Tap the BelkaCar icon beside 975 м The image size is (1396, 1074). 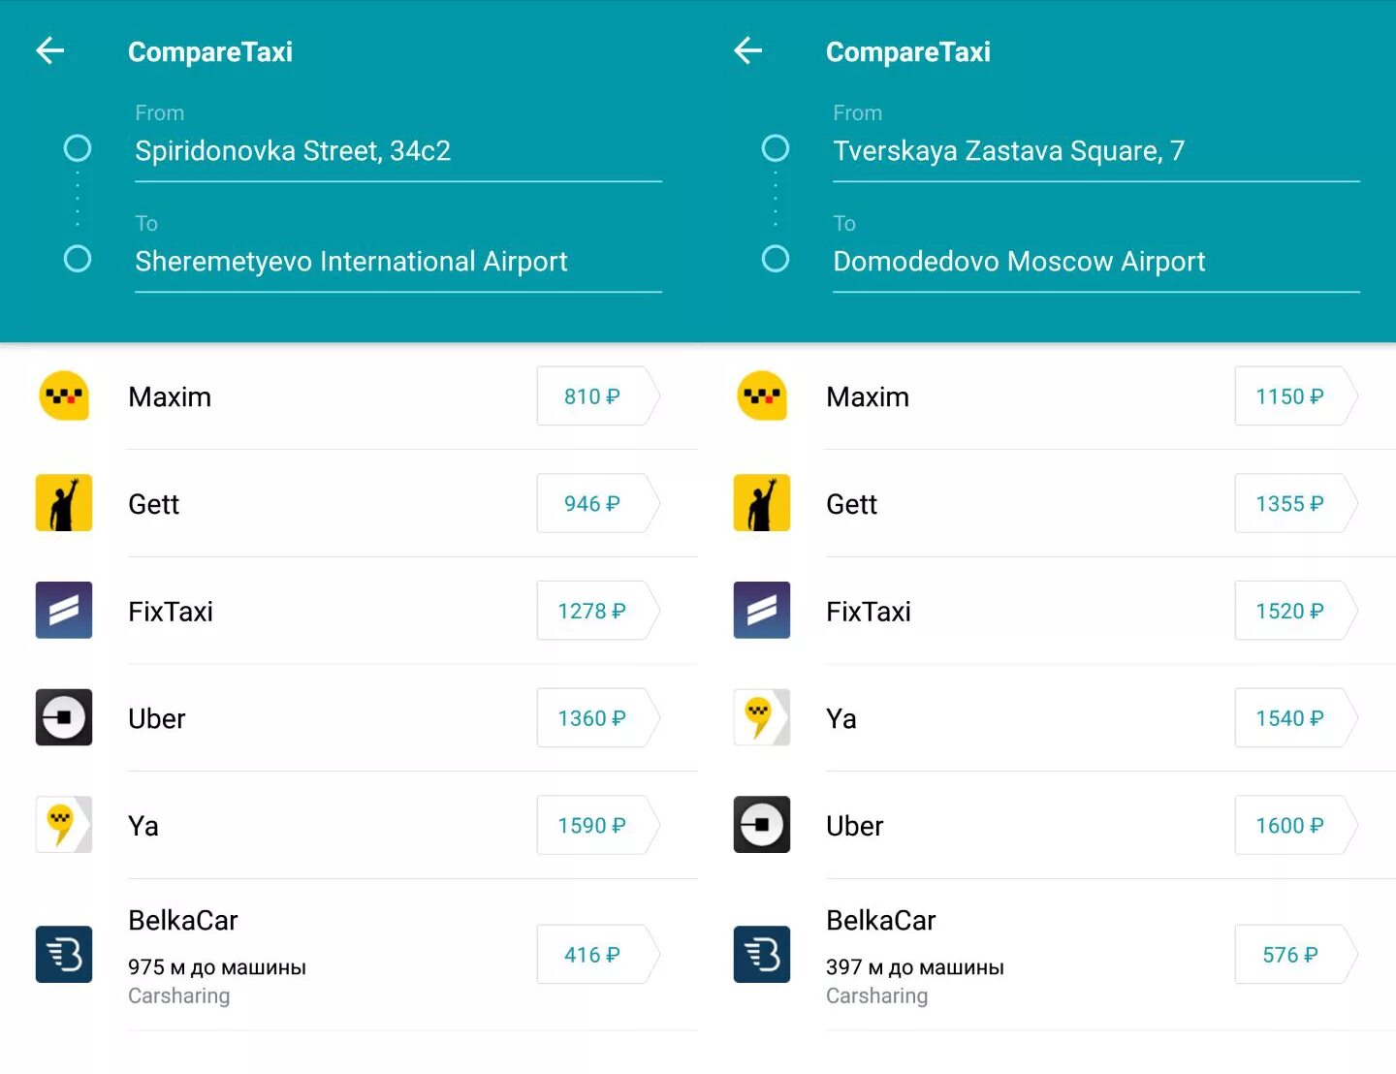(x=64, y=955)
